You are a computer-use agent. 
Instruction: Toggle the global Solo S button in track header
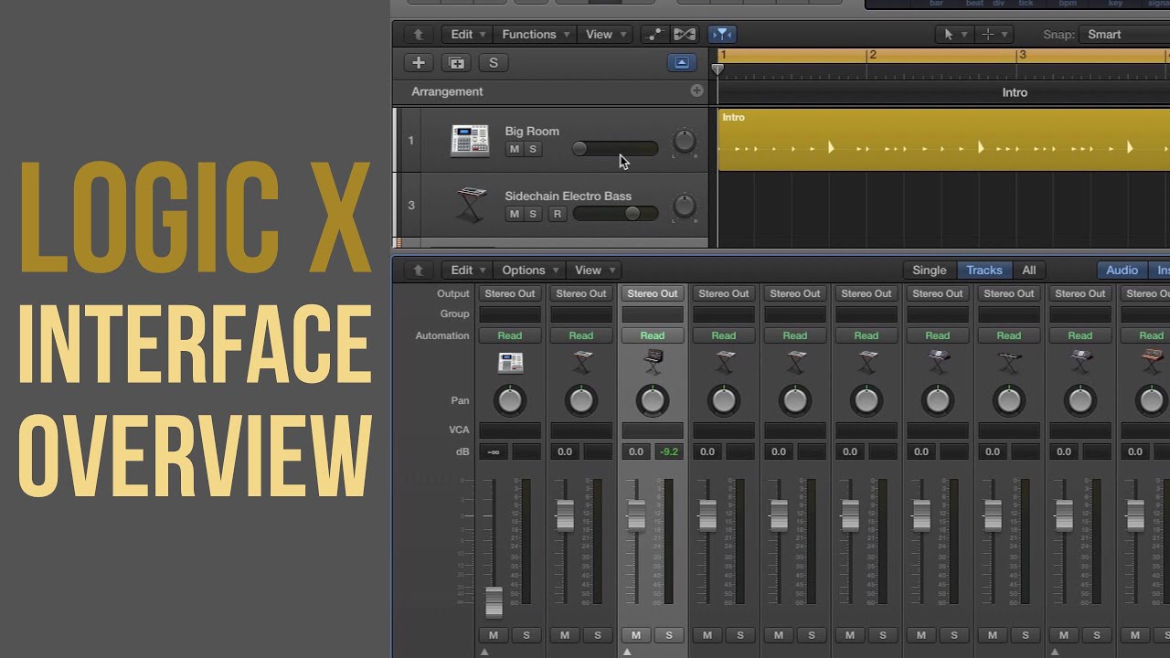tap(494, 63)
